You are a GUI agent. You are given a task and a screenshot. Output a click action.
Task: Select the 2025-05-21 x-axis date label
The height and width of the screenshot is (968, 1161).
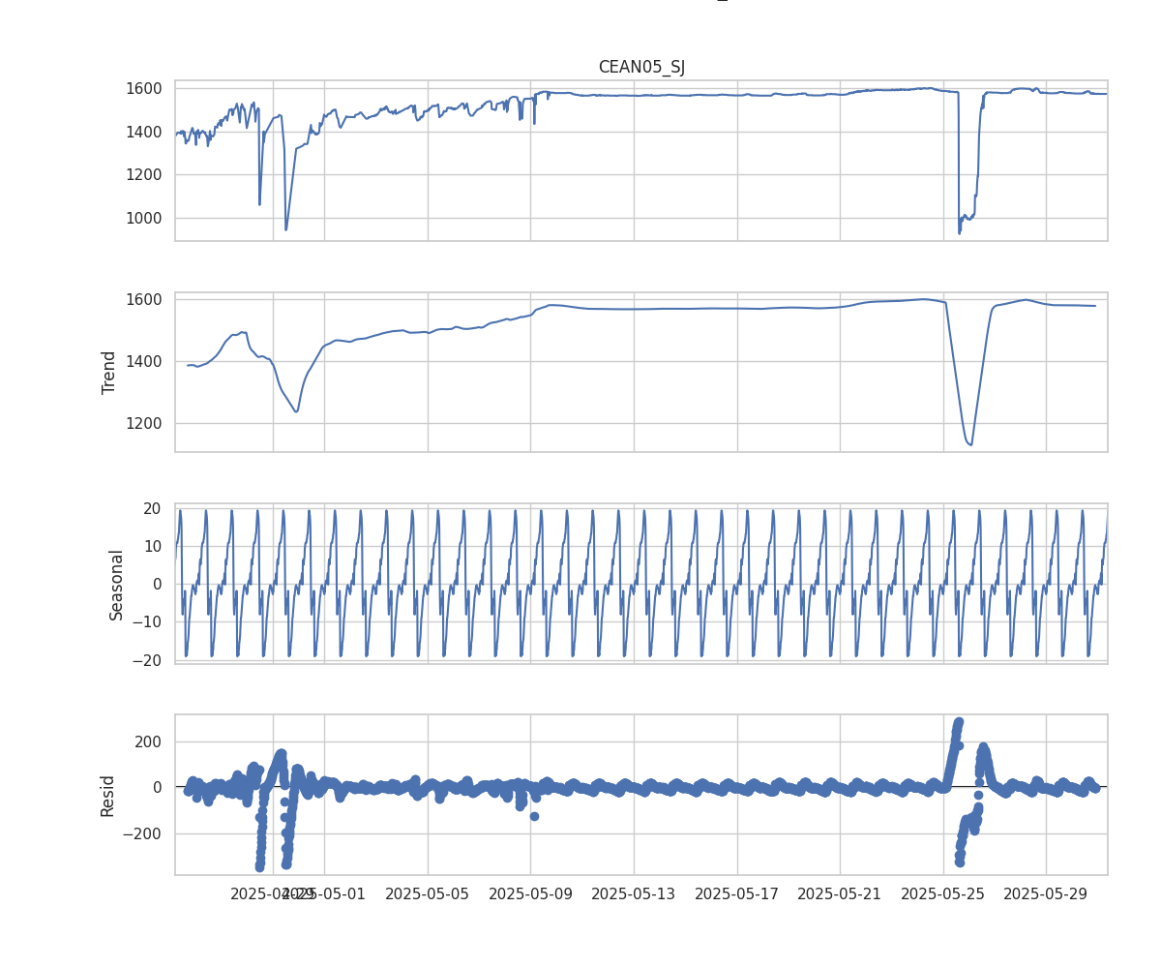coord(840,893)
